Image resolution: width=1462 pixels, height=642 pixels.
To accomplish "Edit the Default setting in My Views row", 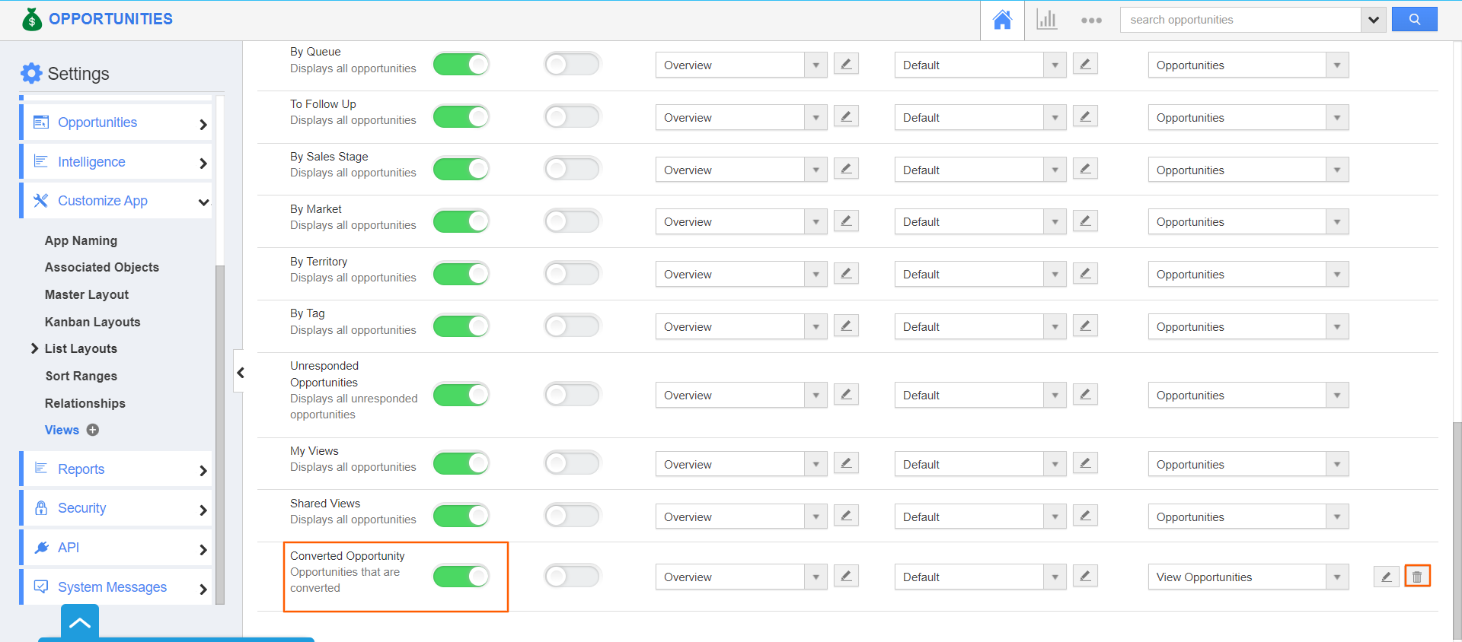I will tap(1085, 462).
